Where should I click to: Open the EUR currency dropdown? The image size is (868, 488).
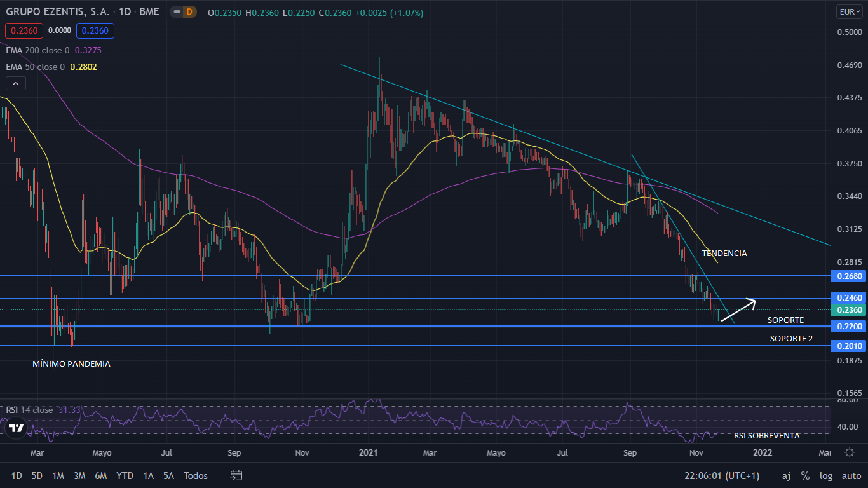850,12
